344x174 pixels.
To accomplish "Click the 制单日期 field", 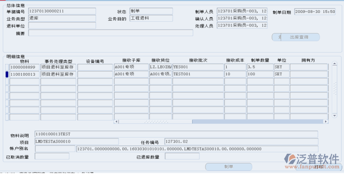I will pos(315,12).
